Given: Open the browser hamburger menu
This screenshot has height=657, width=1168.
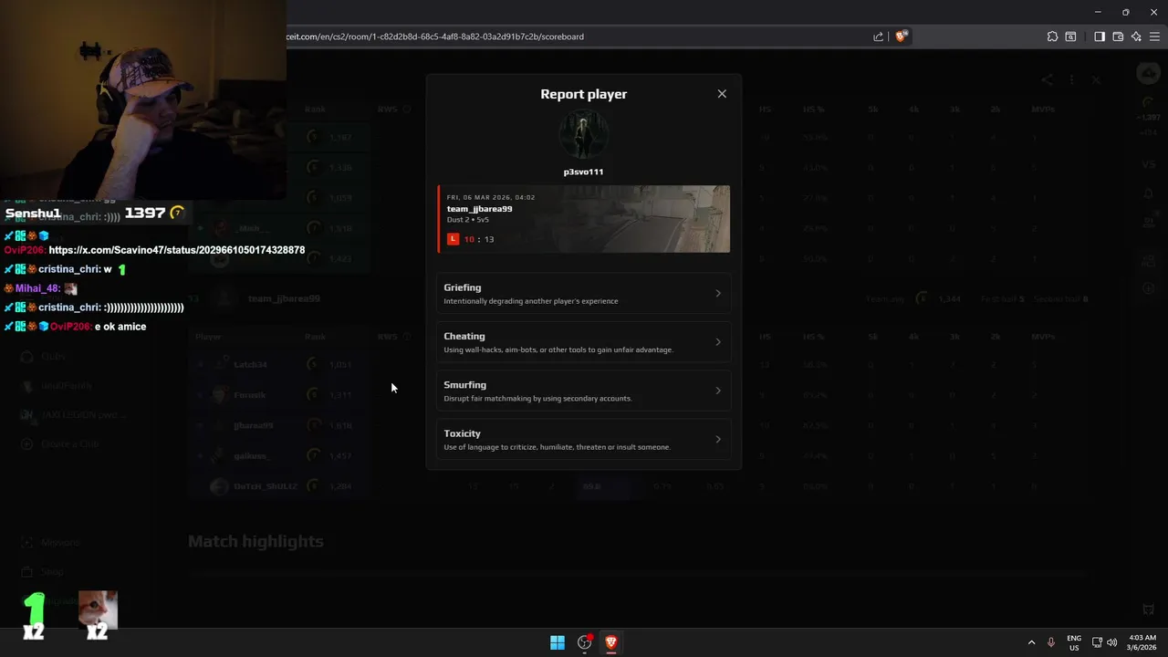Looking at the screenshot, I should (x=1155, y=36).
